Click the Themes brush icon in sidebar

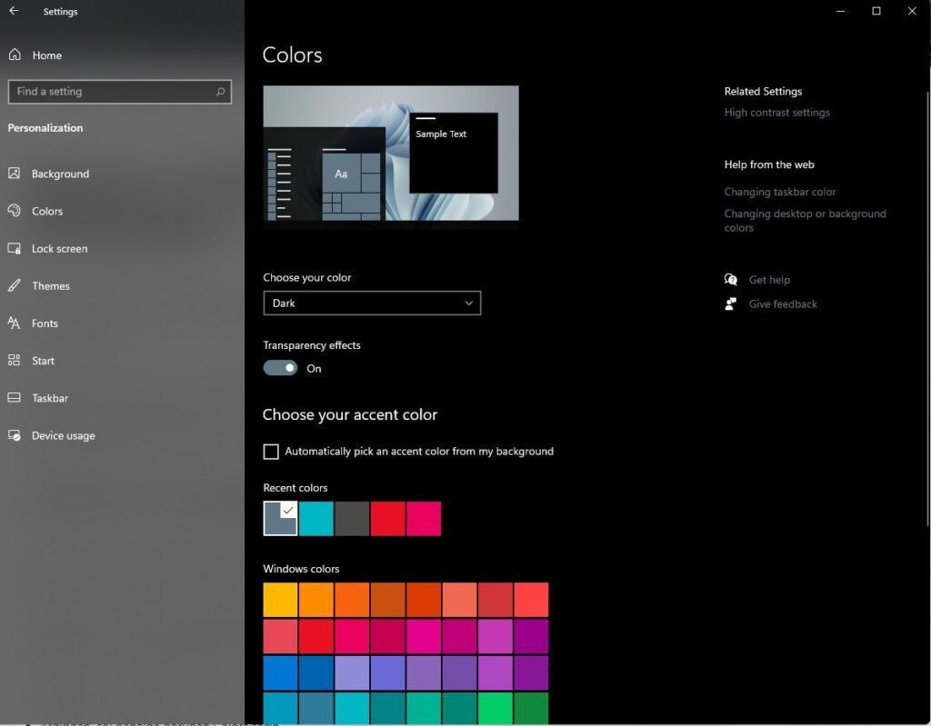tap(15, 285)
